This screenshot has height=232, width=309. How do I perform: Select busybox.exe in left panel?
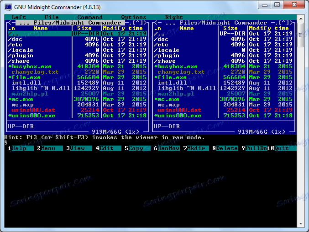coord(78,66)
